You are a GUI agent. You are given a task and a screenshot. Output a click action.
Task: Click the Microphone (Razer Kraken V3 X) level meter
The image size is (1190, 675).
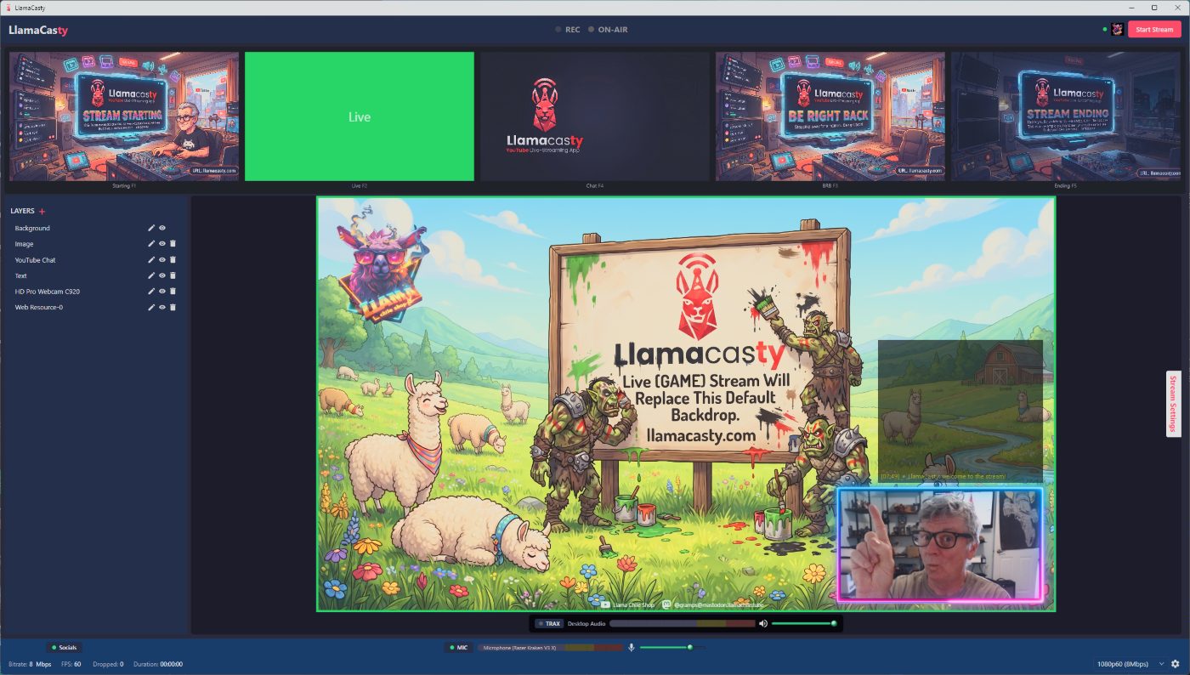[551, 648]
